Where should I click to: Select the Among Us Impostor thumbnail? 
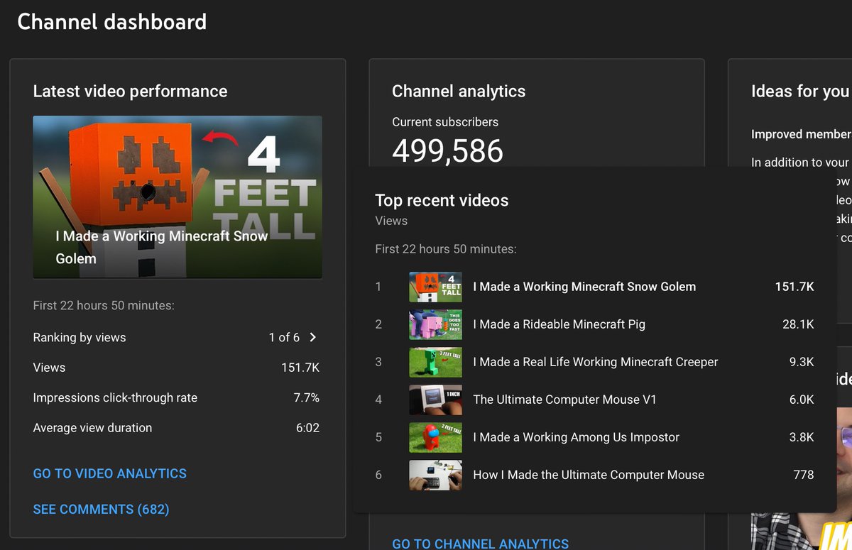[435, 437]
